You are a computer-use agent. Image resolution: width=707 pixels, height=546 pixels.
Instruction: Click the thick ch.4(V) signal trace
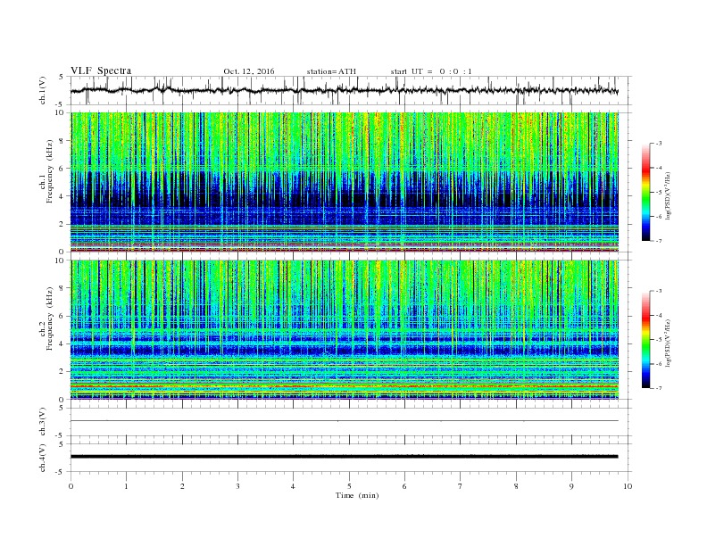pyautogui.click(x=345, y=457)
